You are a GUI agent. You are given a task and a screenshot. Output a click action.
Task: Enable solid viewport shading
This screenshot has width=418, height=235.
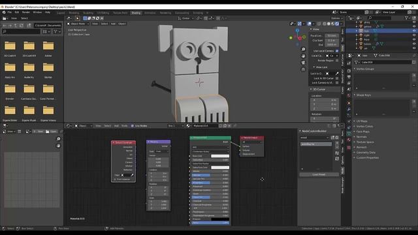329,23
